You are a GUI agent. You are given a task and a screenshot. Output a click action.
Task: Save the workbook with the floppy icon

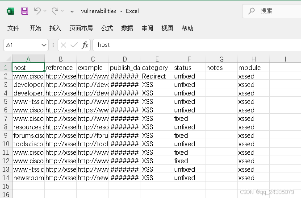point(25,11)
